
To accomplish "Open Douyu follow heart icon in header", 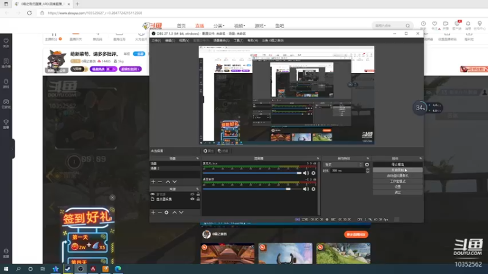I will tap(435, 25).
